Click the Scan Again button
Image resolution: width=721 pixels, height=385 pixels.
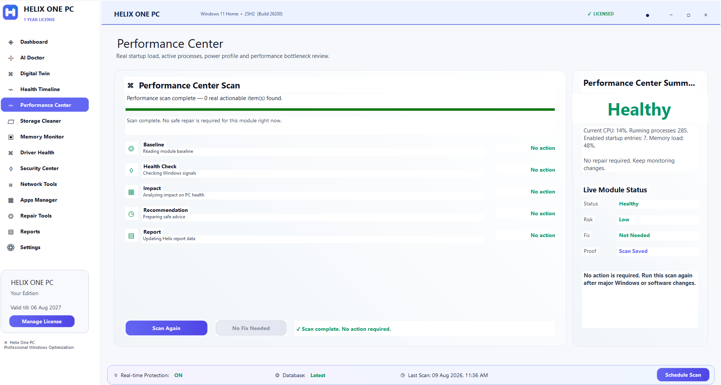click(166, 328)
